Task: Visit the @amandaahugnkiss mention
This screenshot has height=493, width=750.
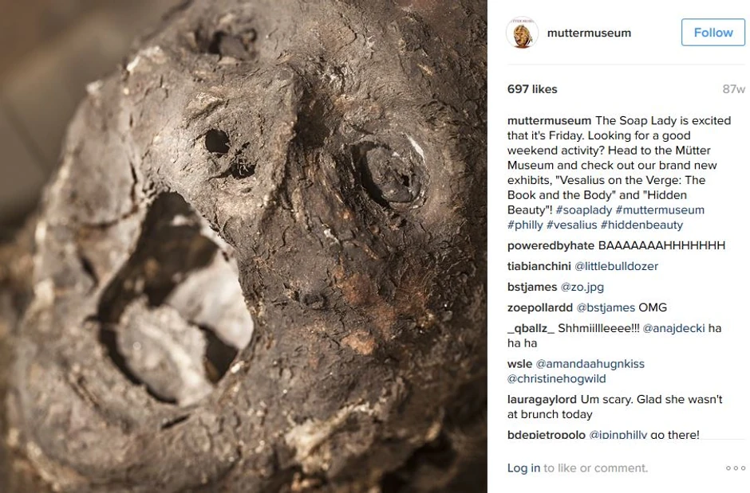Action: (590, 364)
